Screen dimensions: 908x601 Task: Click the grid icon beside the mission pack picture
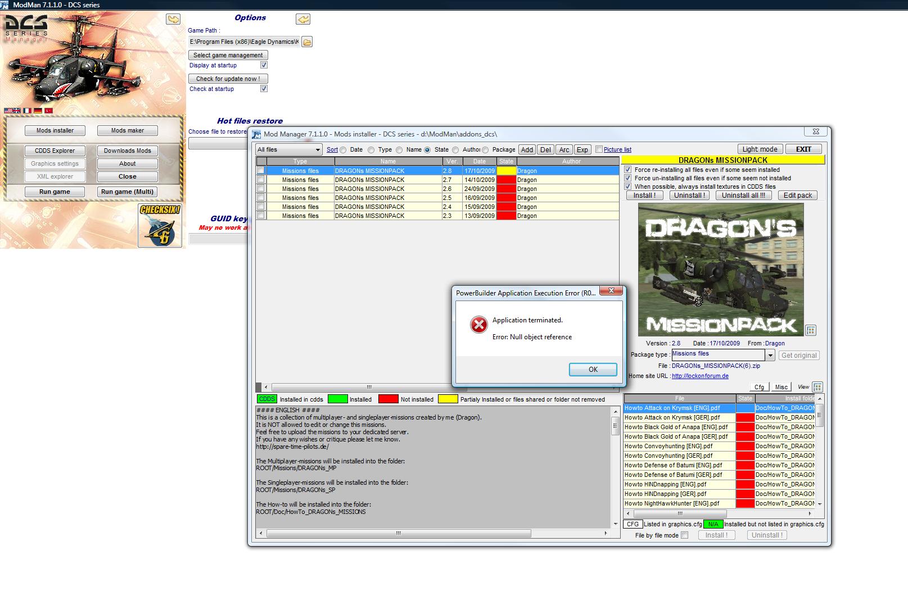(x=811, y=330)
